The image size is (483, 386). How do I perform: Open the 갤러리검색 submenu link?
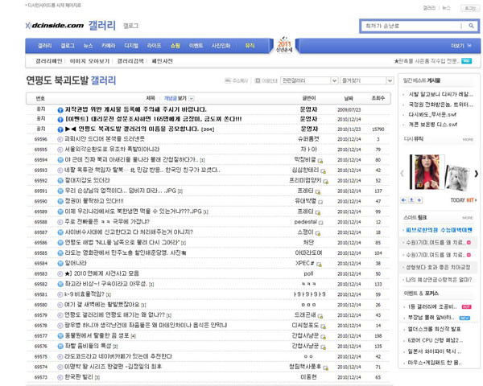pos(130,61)
